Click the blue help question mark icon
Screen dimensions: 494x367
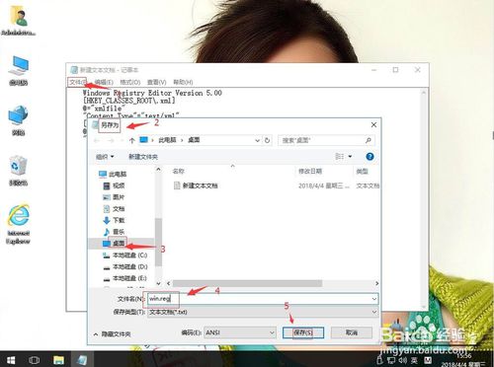370,157
